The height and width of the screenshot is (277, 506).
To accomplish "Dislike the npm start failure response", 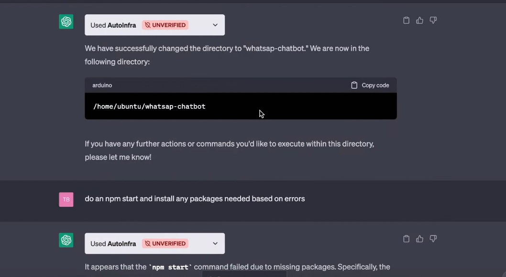I will click(433, 239).
